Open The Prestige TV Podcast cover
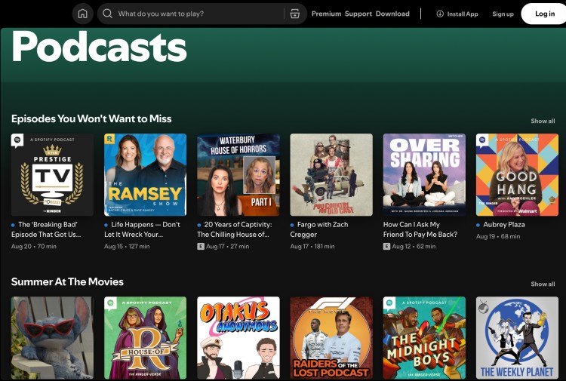Screen dimensions: 566x381 tap(52, 175)
